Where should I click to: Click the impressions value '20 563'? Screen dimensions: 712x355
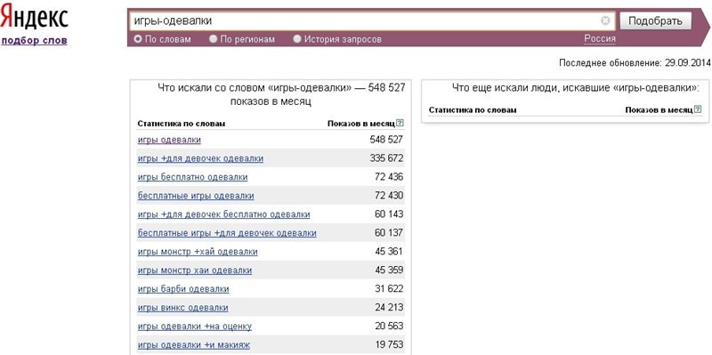click(389, 326)
